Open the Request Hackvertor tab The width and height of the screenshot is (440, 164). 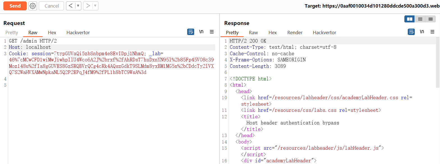[78, 33]
